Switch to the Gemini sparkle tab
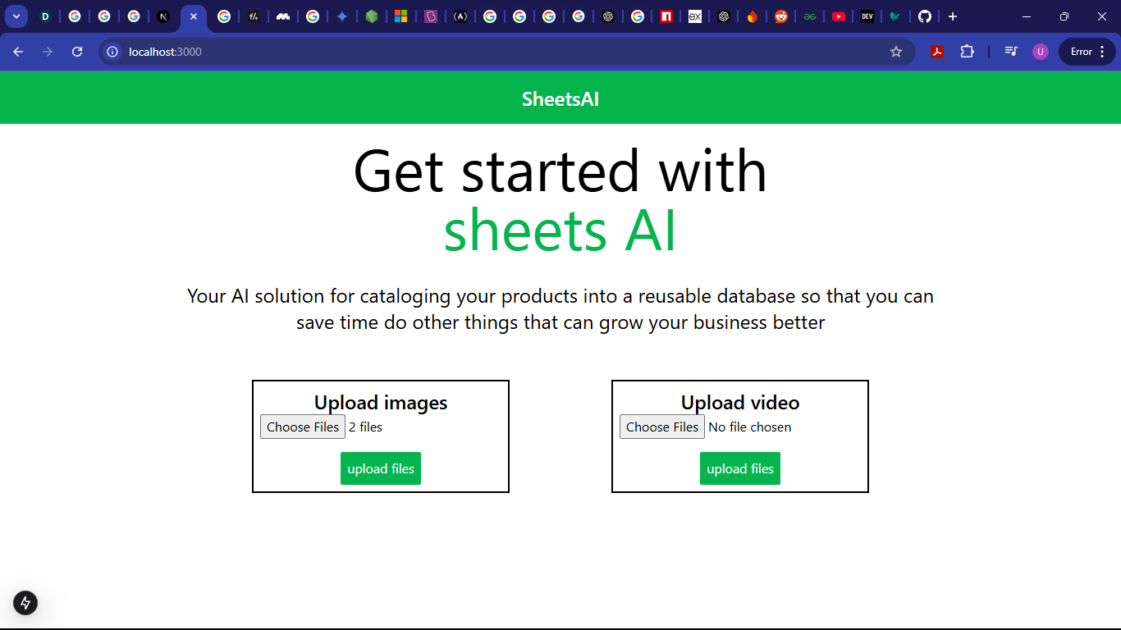This screenshot has height=630, width=1121. [342, 16]
